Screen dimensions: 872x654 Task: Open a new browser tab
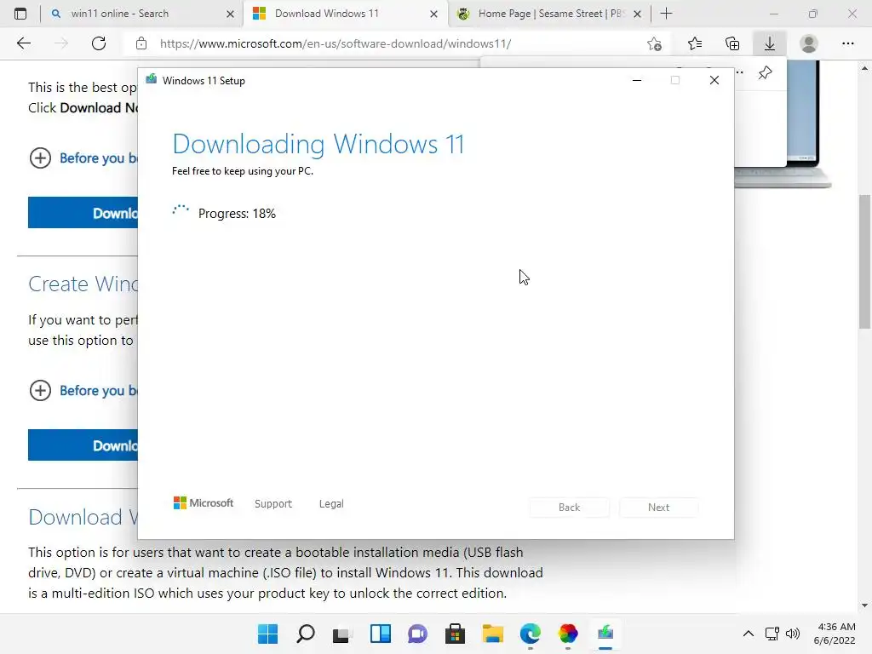666,14
